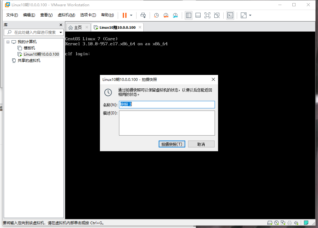This screenshot has width=318, height=228.
Task: Open the 选项卡(T) menu
Action: pos(88,15)
